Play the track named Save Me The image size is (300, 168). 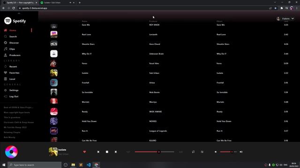click(86, 25)
